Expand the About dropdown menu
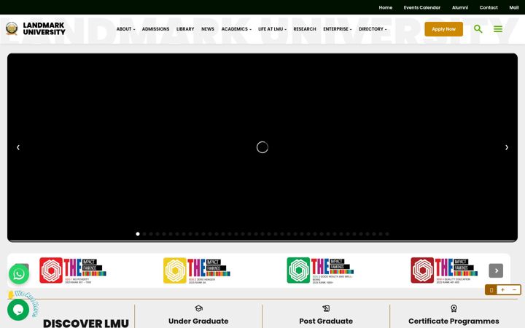Screen dimensions: 525x328 (125, 29)
